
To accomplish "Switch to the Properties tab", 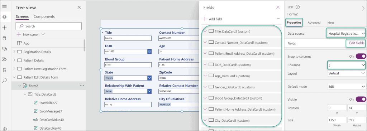I will (x=294, y=23).
